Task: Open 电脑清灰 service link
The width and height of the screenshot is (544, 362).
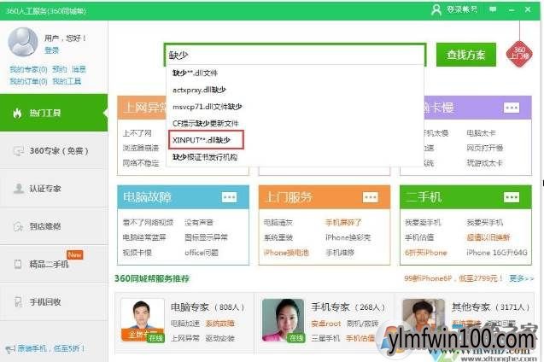Action: (x=278, y=222)
